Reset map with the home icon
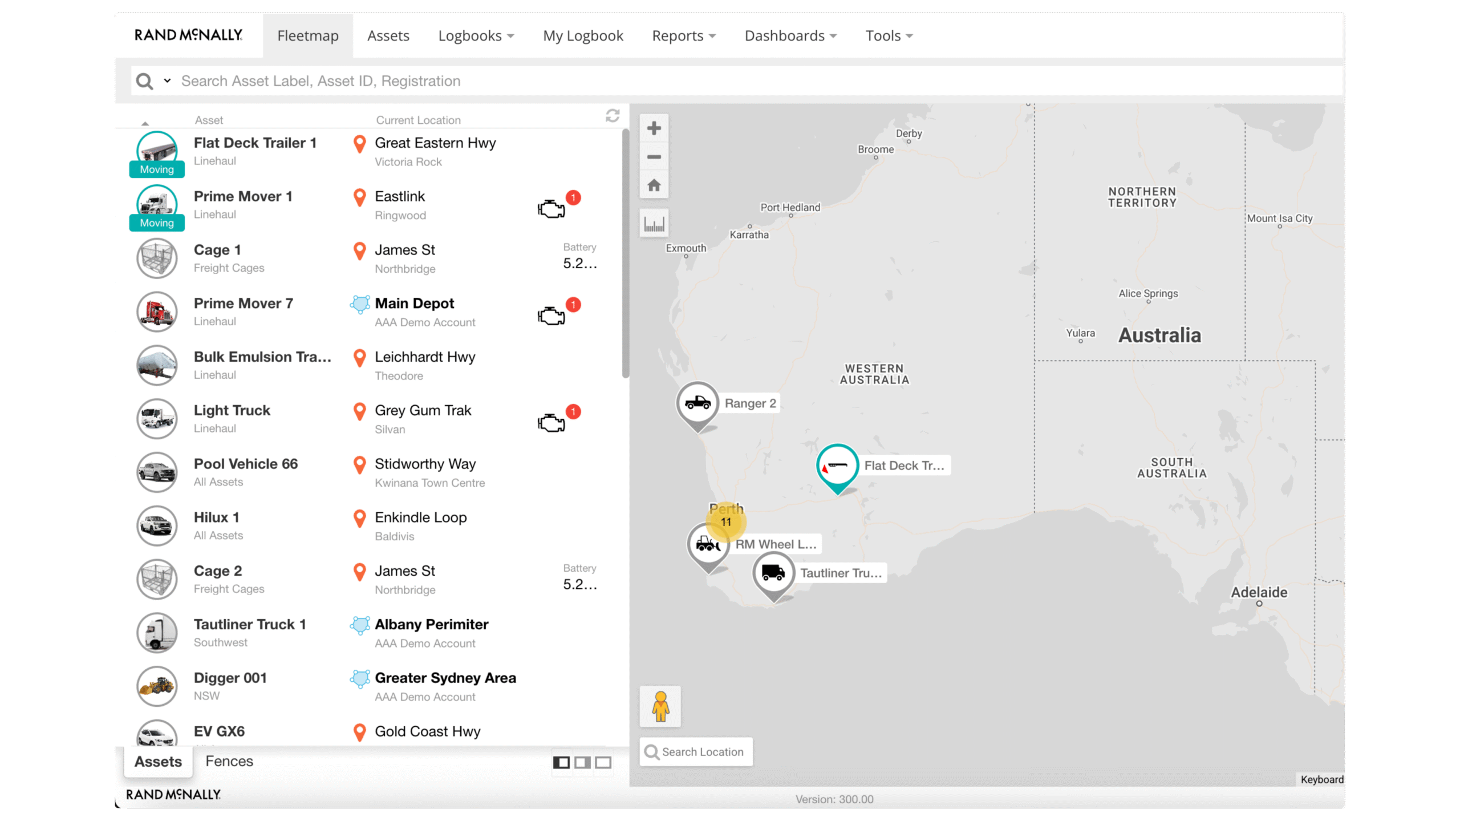 coord(654,185)
